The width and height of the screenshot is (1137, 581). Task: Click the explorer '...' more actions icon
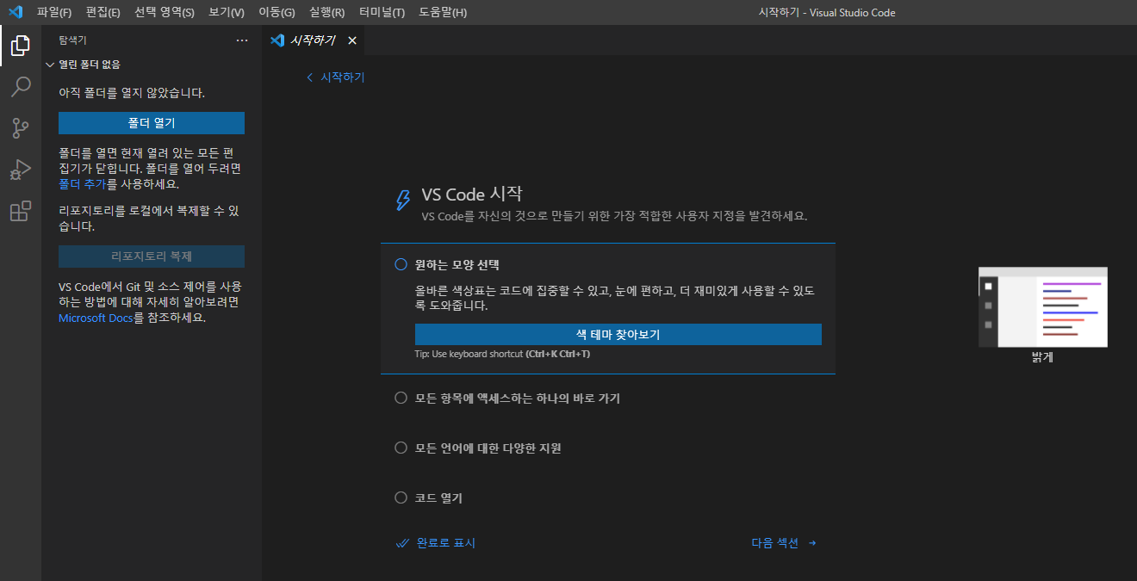click(x=242, y=40)
